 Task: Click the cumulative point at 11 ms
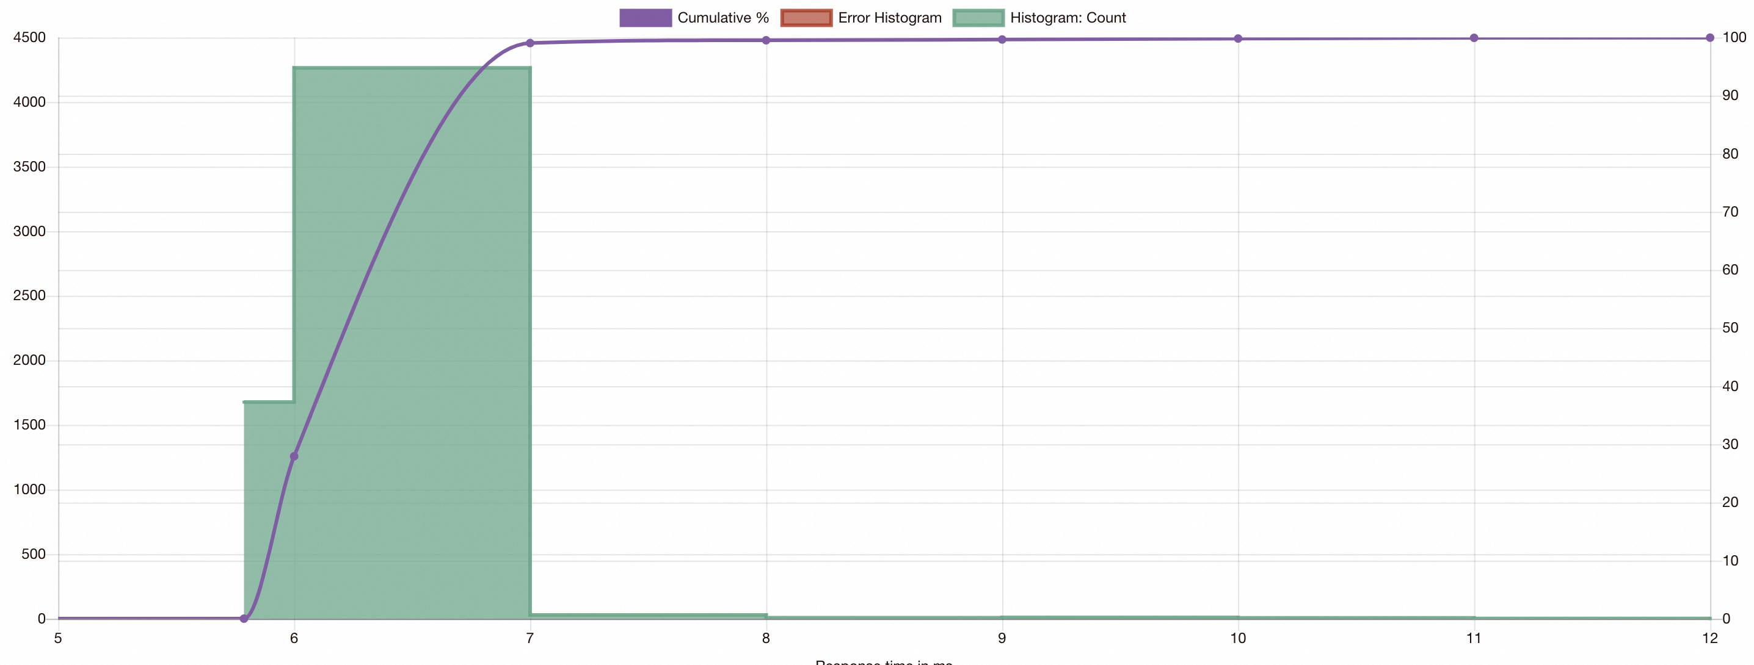(x=1474, y=38)
